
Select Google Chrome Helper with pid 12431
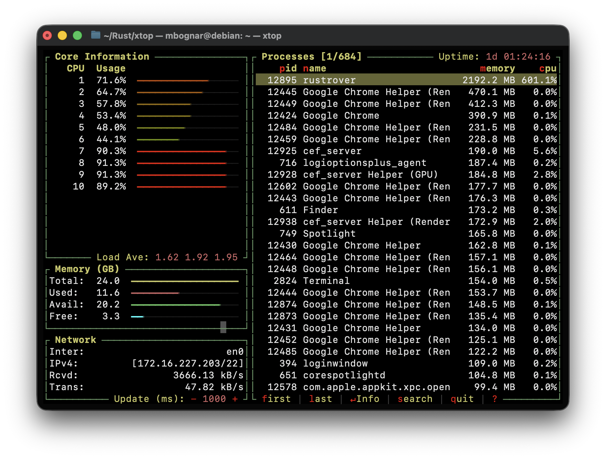point(406,328)
